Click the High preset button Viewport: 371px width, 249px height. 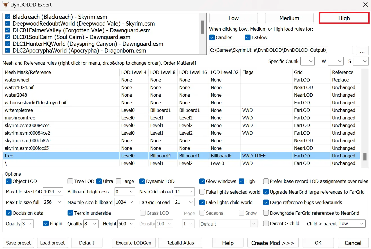click(x=344, y=18)
